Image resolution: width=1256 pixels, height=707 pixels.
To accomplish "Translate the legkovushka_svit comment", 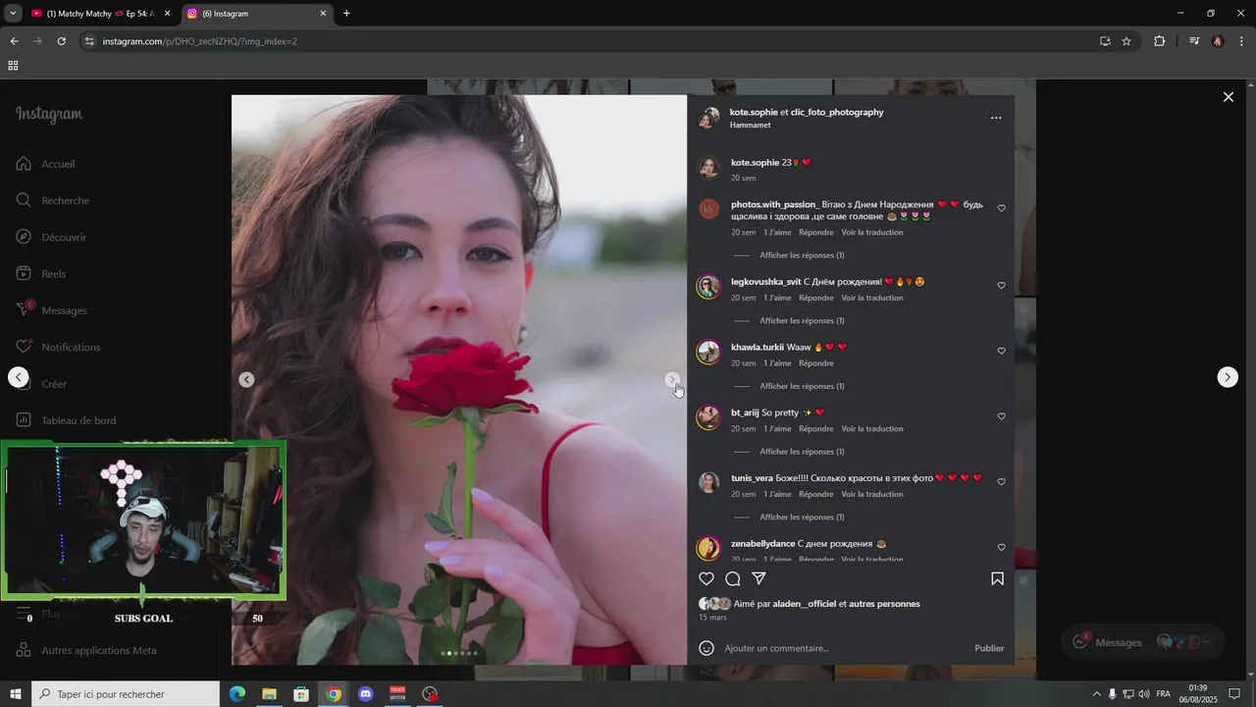I will click(x=871, y=298).
